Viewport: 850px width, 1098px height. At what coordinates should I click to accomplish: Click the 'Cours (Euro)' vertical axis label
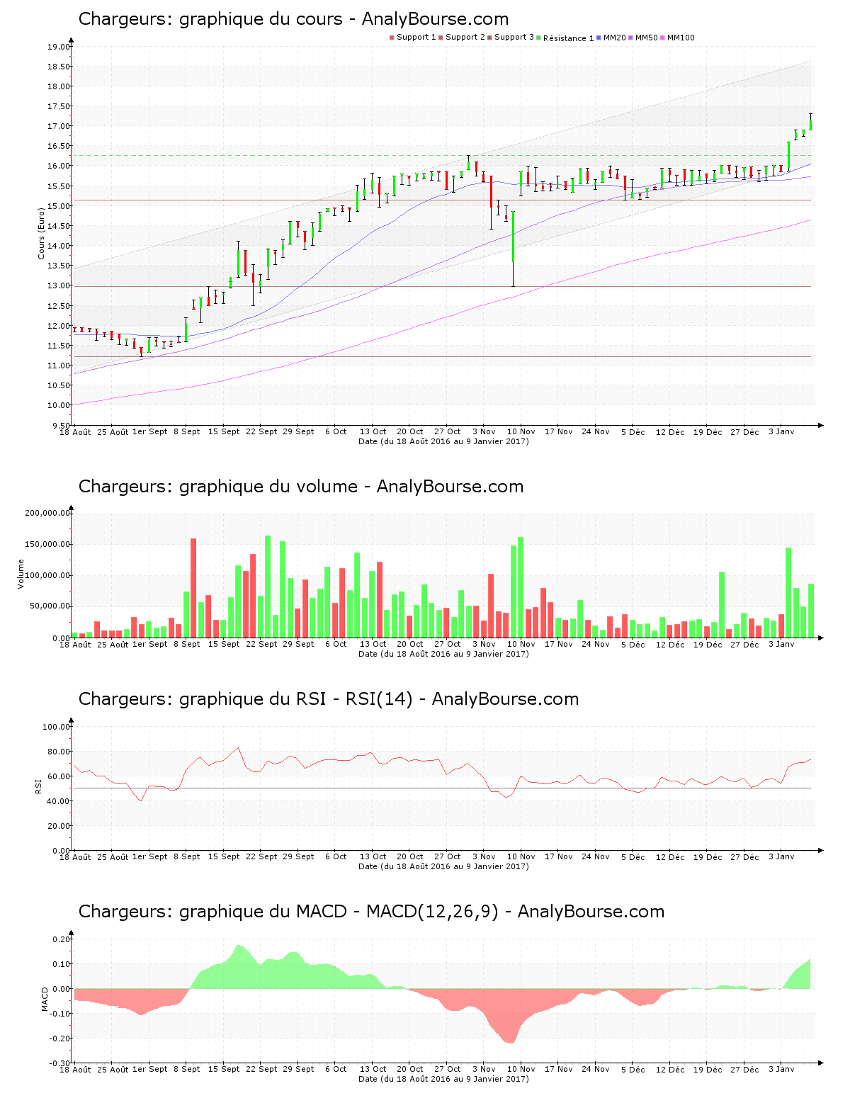tap(41, 233)
